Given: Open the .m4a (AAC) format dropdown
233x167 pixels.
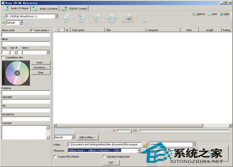Looking at the screenshot, I should (194, 144).
